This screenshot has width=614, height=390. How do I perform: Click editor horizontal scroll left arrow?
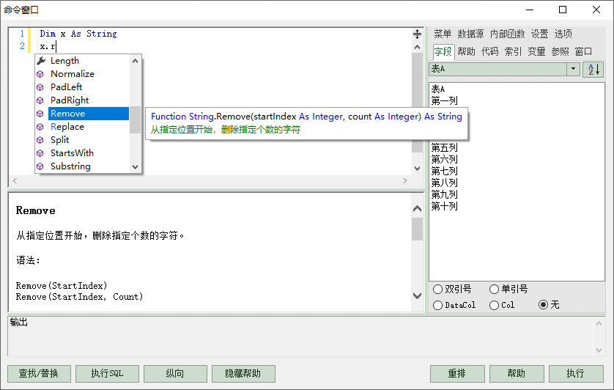tap(15, 180)
